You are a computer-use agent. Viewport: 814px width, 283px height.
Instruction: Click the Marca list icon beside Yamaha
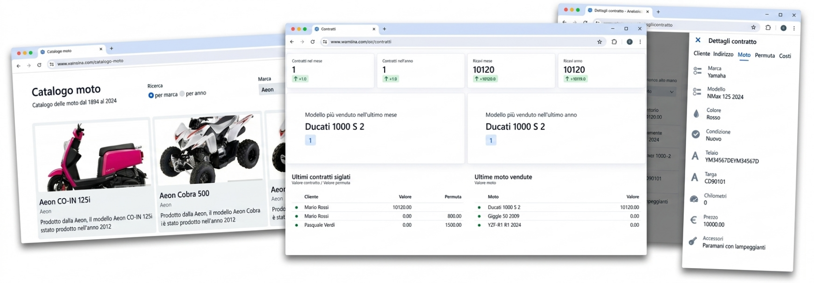tap(697, 71)
